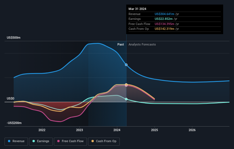Click the Free Cash Flow tooltip row label

click(x=139, y=24)
